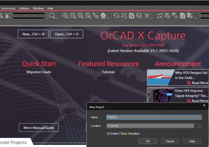Click the Location field showing C:\orcad
Image resolution: width=209 pixels, height=147 pixels.
point(150,126)
